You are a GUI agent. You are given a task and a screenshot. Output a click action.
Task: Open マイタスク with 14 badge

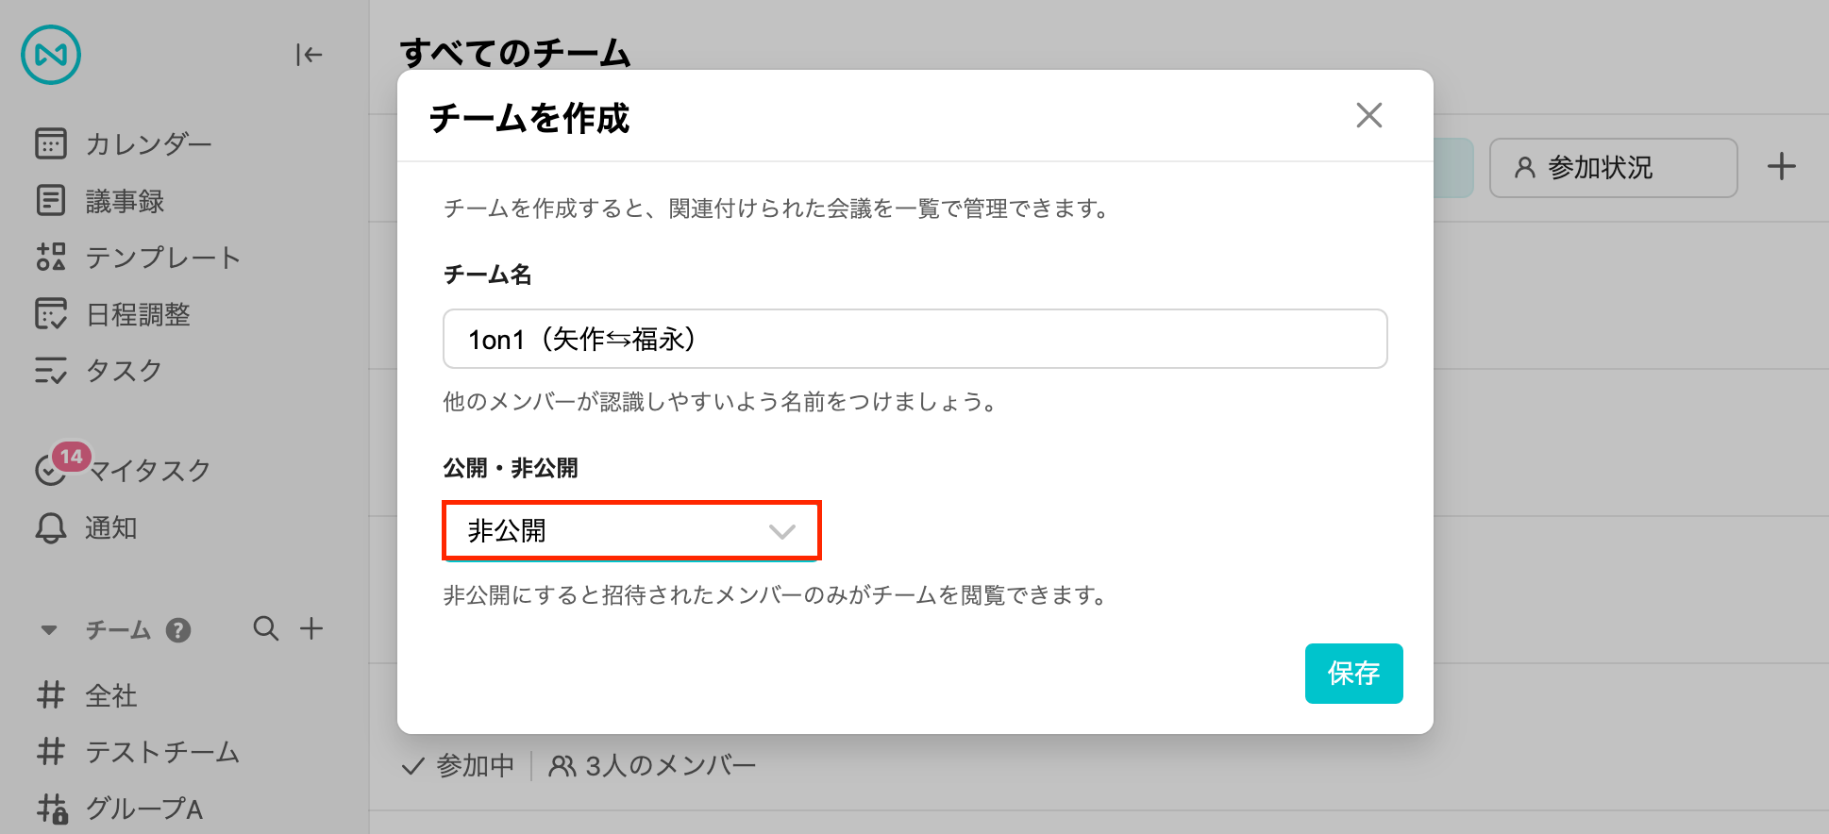(123, 468)
